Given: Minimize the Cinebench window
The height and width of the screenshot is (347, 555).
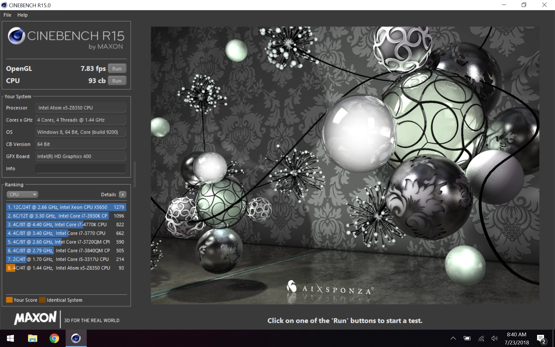Looking at the screenshot, I should pos(504,5).
